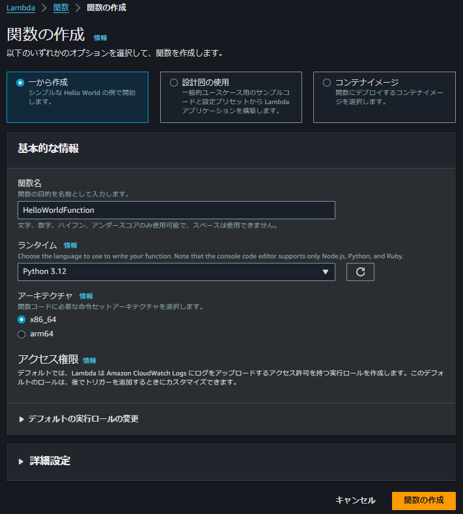Choose x86_64 architecture
Image resolution: width=463 pixels, height=514 pixels.
point(21,319)
